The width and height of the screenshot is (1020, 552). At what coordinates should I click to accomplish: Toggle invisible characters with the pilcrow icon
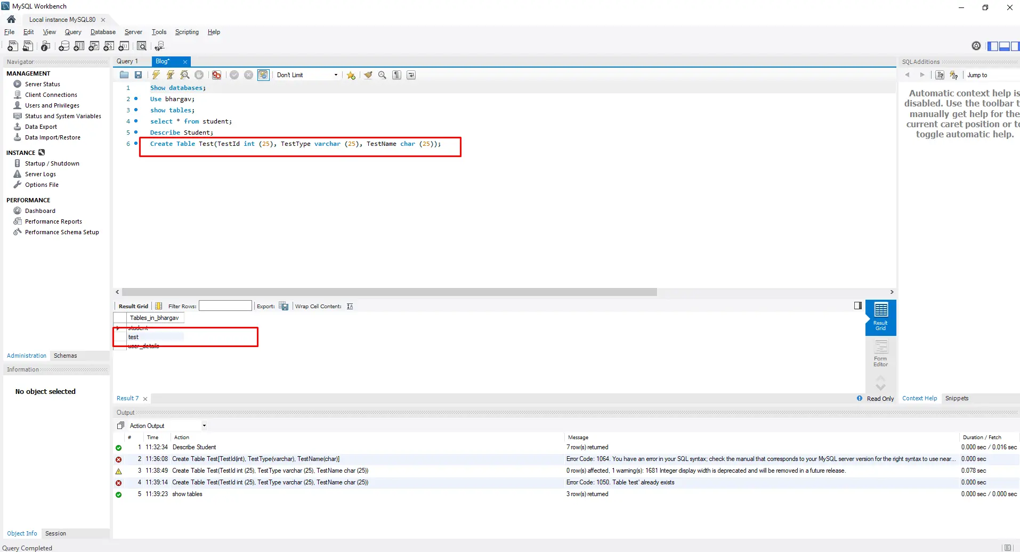[x=396, y=75]
